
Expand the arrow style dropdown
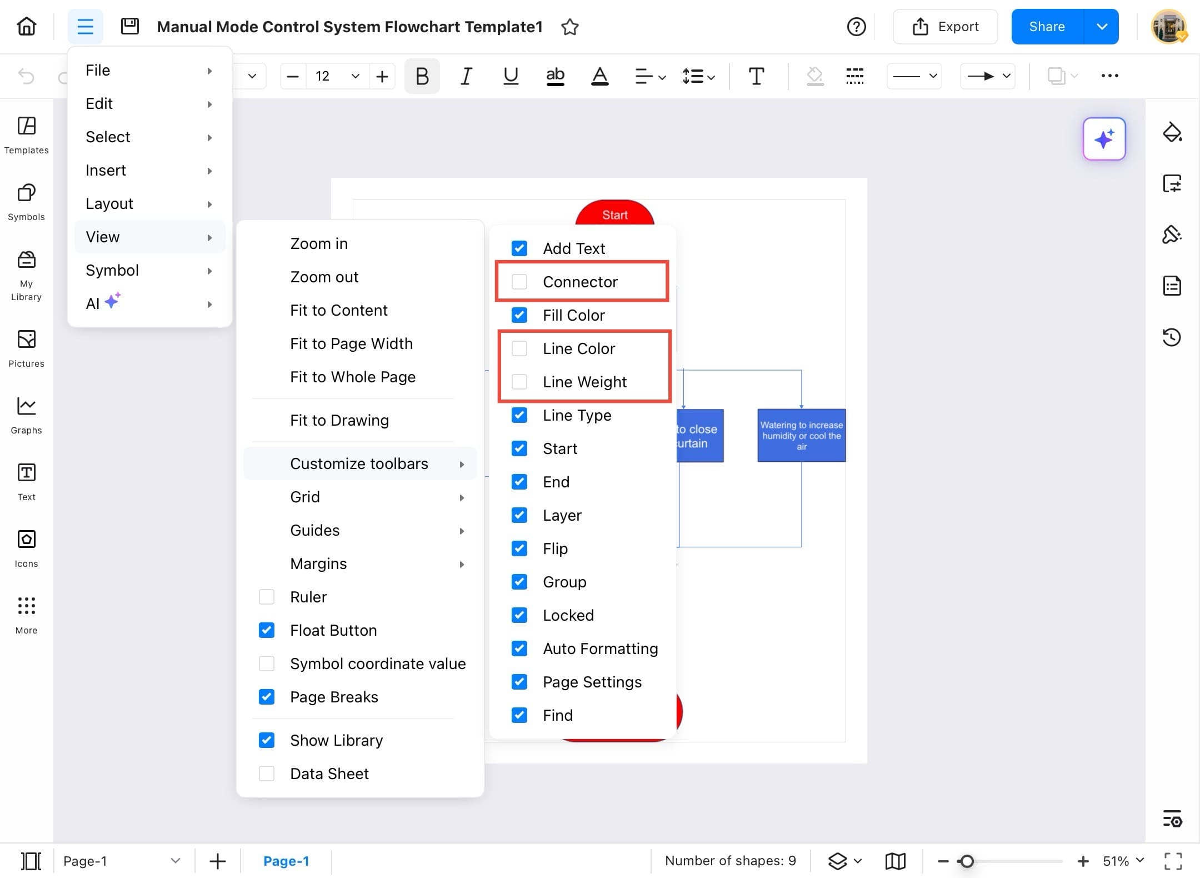pyautogui.click(x=1006, y=76)
